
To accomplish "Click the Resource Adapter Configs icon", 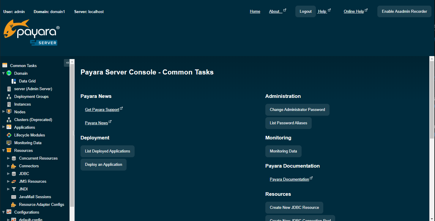I will (x=14, y=204).
